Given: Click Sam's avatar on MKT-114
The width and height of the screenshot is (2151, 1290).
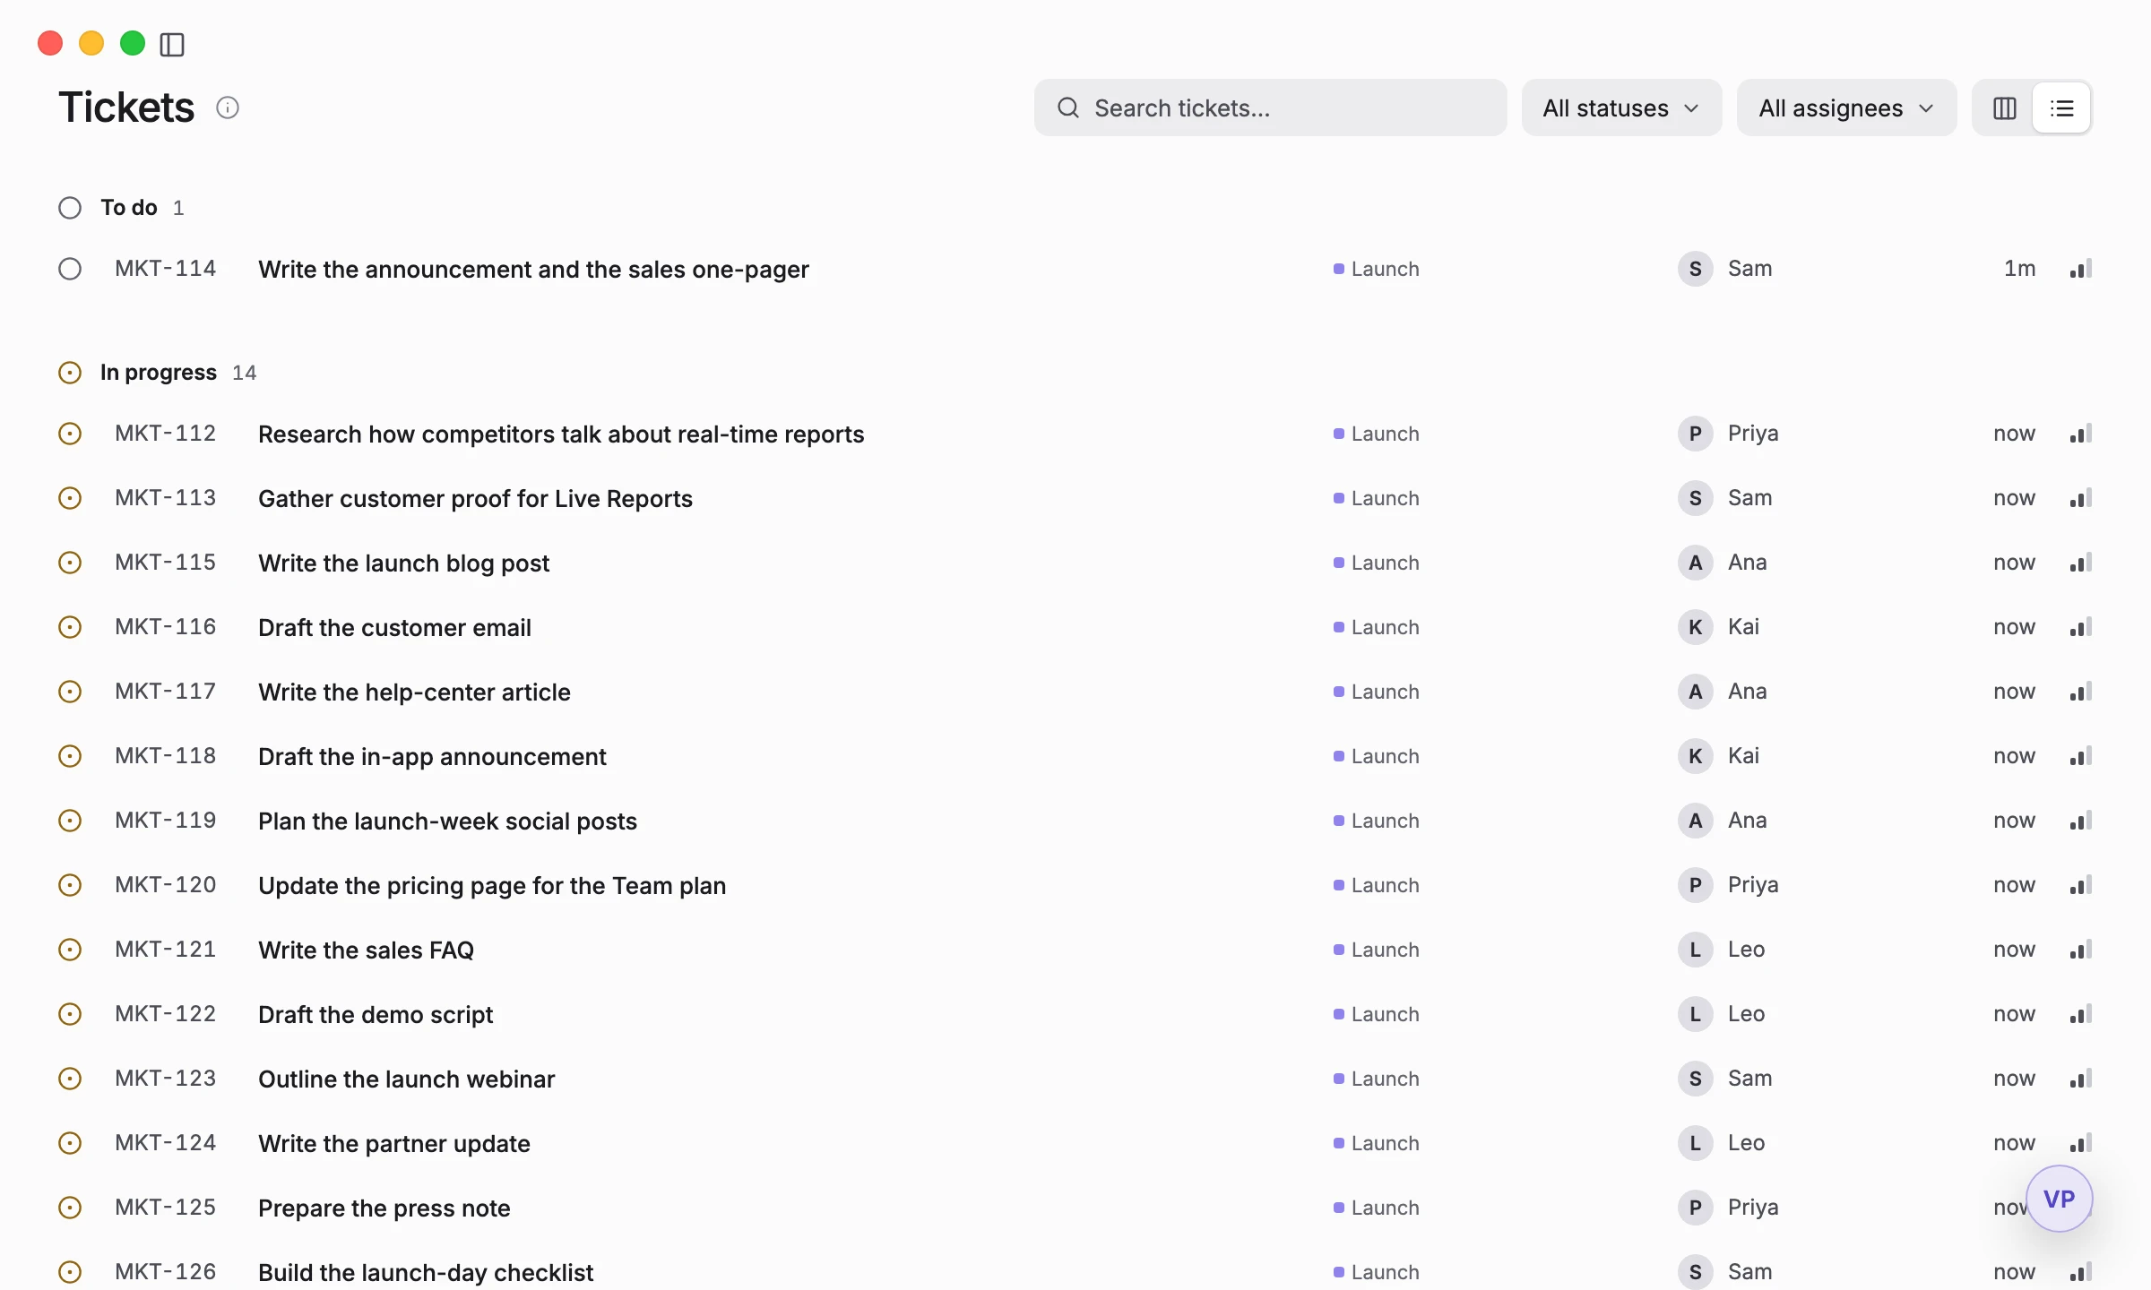Looking at the screenshot, I should click(x=1695, y=269).
